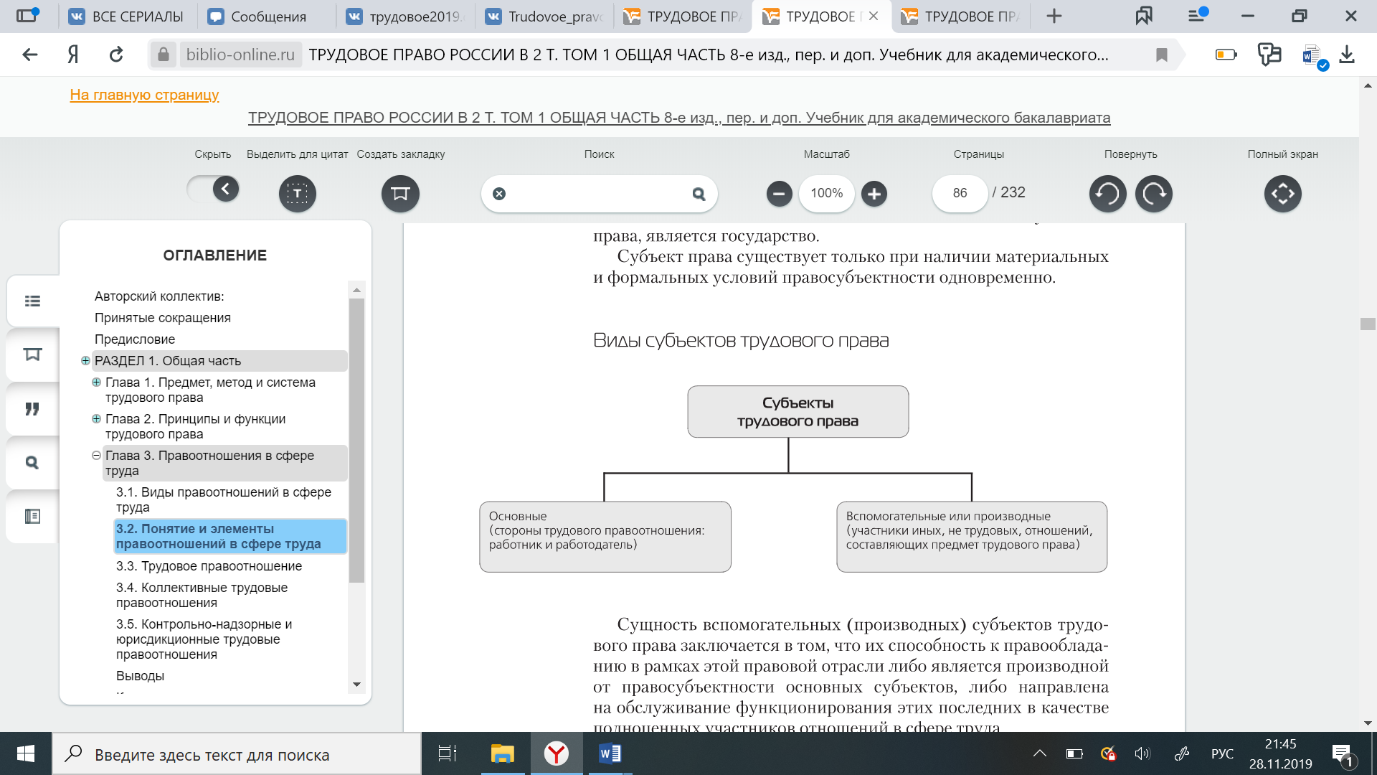Bookmark page via address bar icon
This screenshot has height=775, width=1377.
pyautogui.click(x=1161, y=55)
